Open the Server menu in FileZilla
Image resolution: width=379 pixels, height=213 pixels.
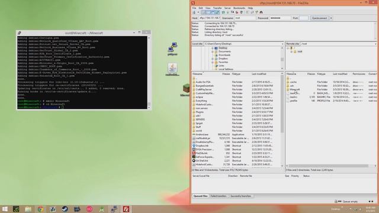click(227, 8)
